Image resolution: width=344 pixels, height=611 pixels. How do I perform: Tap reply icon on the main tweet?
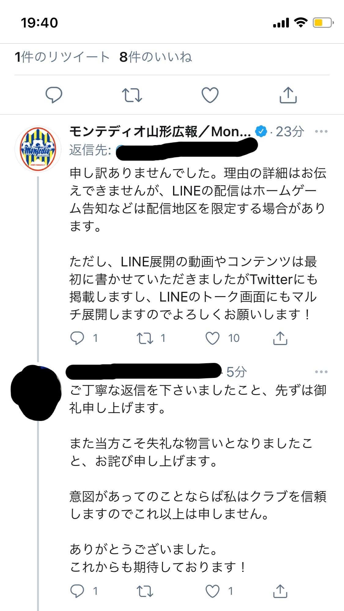point(54,95)
